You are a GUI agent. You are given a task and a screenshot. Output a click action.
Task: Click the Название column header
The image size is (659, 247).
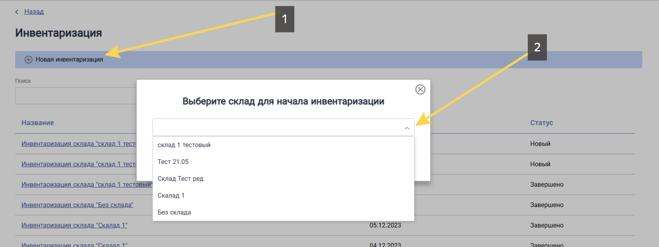coord(38,123)
